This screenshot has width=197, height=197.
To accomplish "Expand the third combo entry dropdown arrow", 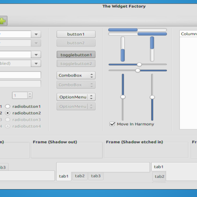I will [36, 55].
